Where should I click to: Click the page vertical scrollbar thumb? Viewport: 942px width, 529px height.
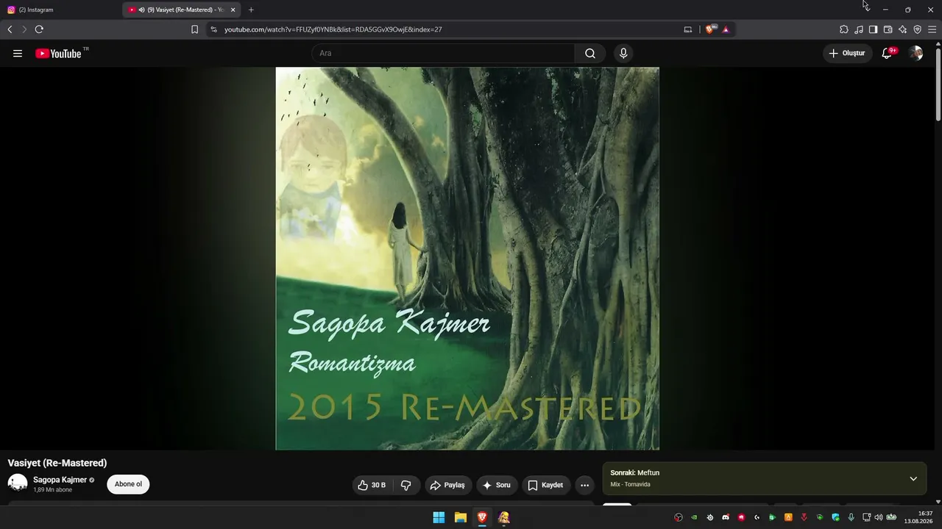point(938,84)
